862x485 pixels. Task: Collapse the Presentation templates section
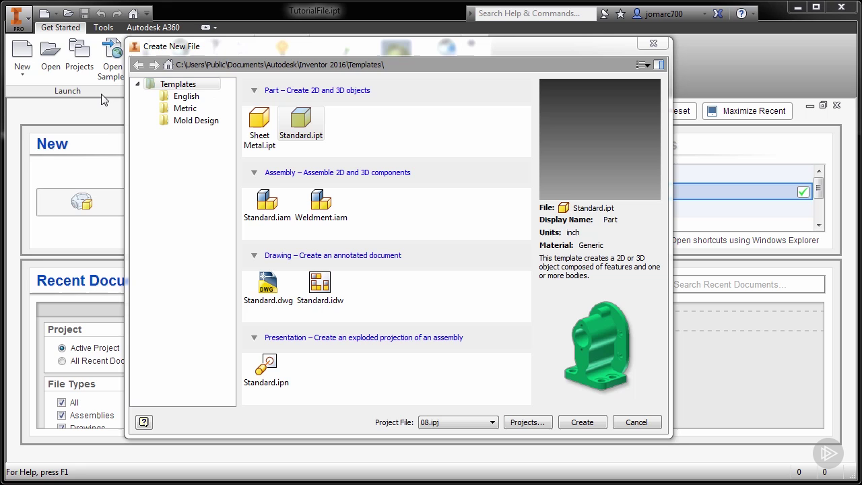(254, 337)
